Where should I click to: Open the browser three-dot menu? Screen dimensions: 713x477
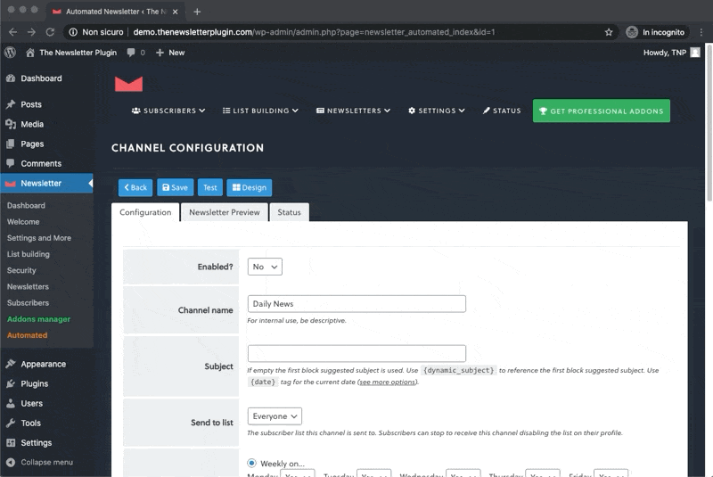[701, 32]
